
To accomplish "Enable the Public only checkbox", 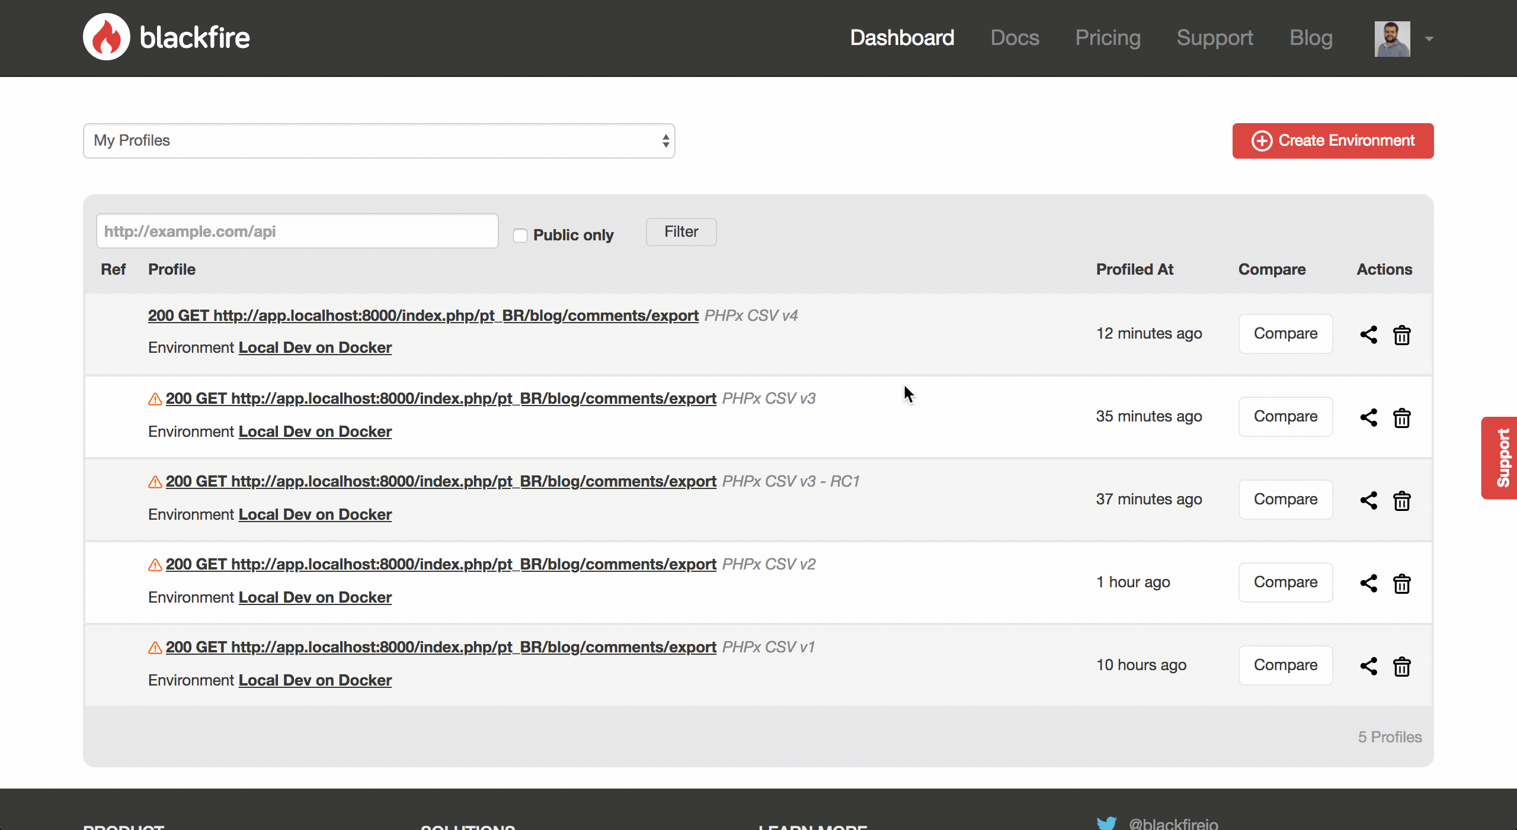I will coord(520,236).
